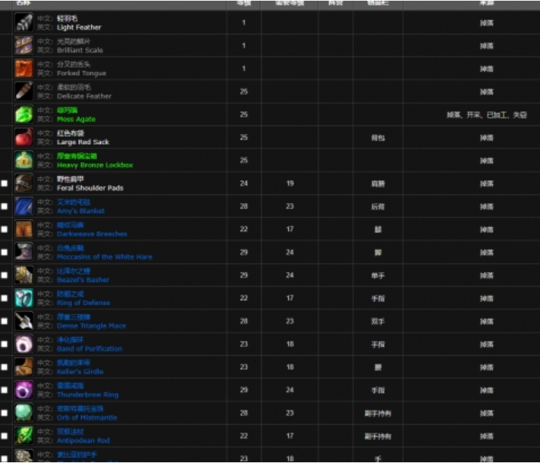
Task: Select the Keller's Girdle checkbox
Action: (x=5, y=367)
